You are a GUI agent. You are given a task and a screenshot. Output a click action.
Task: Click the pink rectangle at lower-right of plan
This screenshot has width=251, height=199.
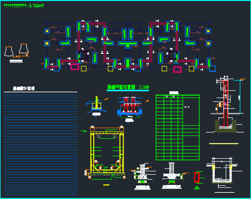pos(177,69)
